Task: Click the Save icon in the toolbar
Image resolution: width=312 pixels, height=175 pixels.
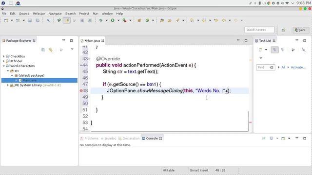Action: pyautogui.click(x=30, y=20)
